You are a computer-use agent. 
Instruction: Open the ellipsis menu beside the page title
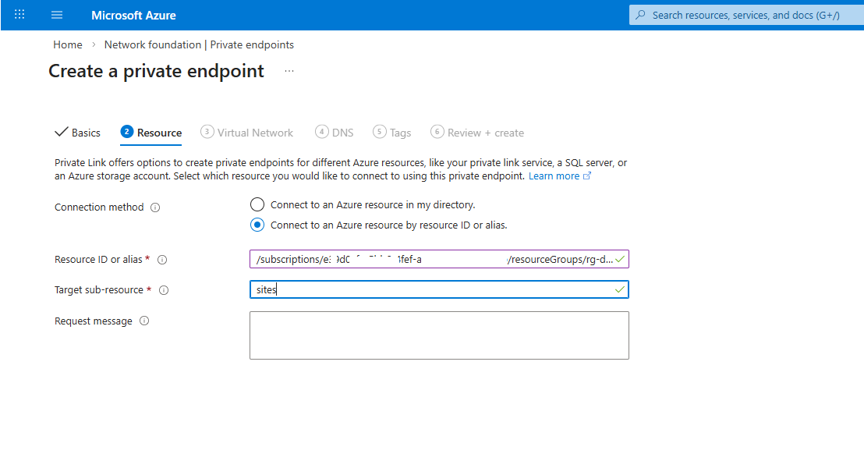pyautogui.click(x=289, y=70)
